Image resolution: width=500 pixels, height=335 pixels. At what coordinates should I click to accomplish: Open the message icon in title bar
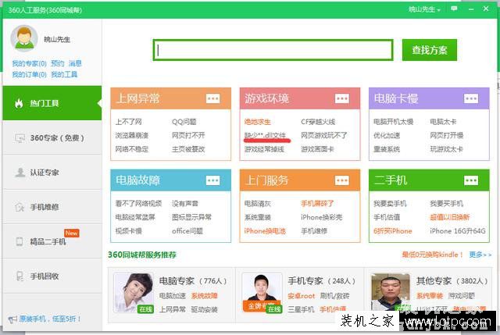(454, 9)
